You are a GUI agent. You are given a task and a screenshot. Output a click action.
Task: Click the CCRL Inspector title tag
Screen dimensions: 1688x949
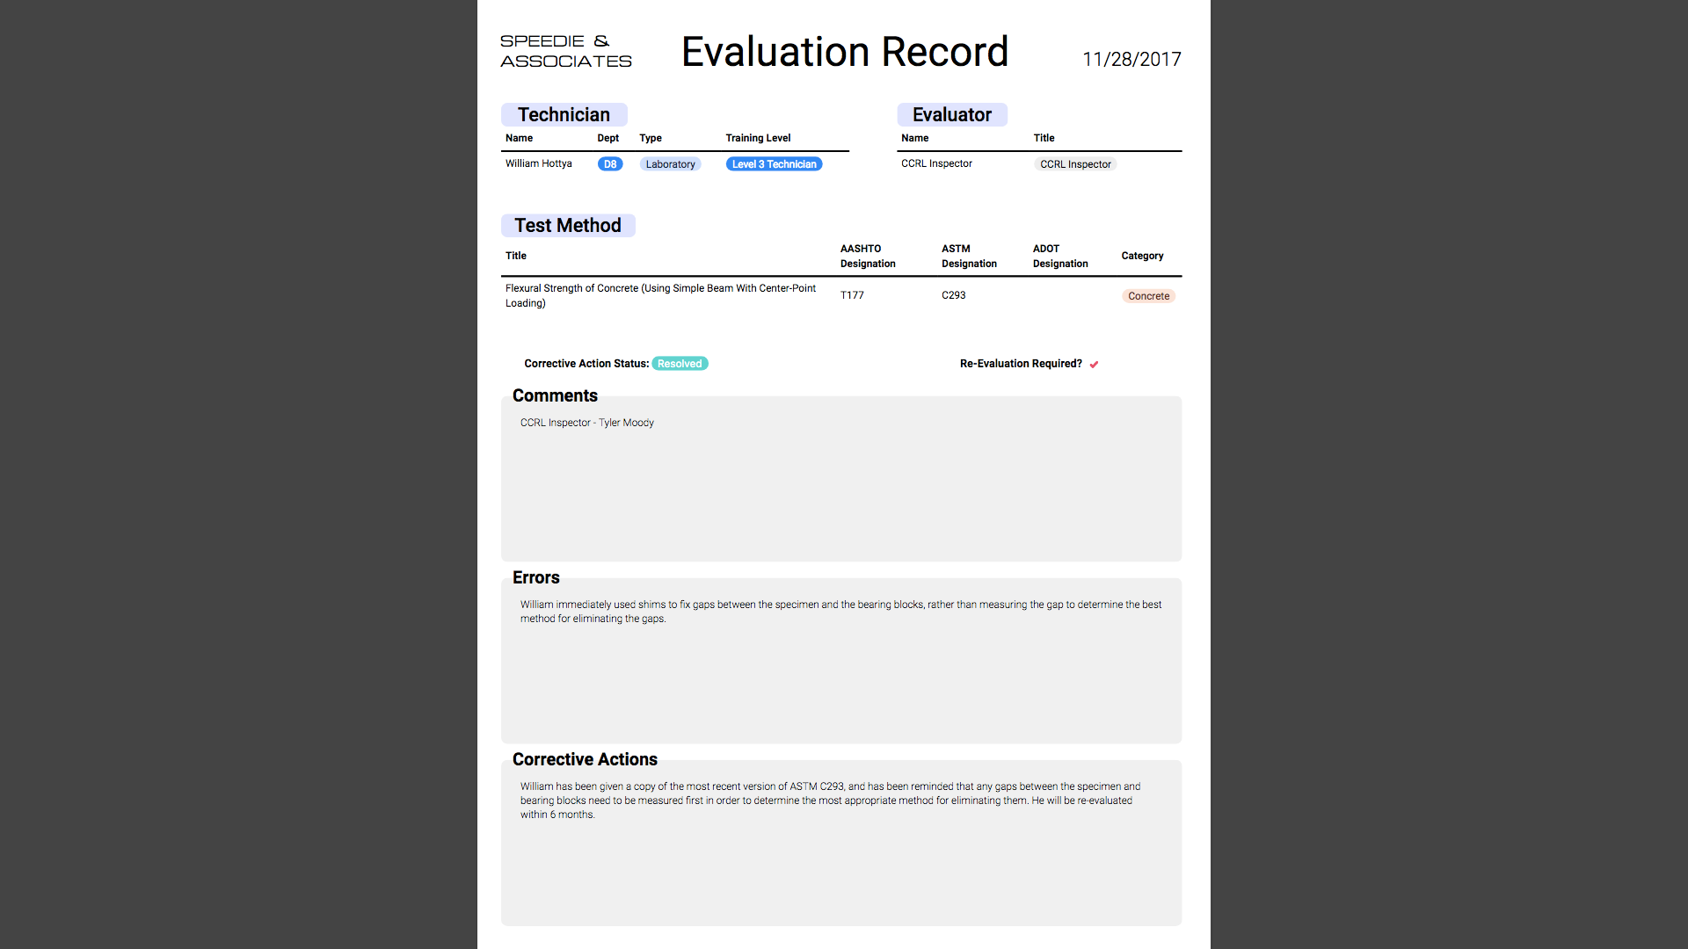(x=1075, y=164)
